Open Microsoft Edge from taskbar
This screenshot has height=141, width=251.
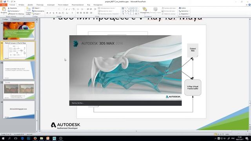point(22,138)
